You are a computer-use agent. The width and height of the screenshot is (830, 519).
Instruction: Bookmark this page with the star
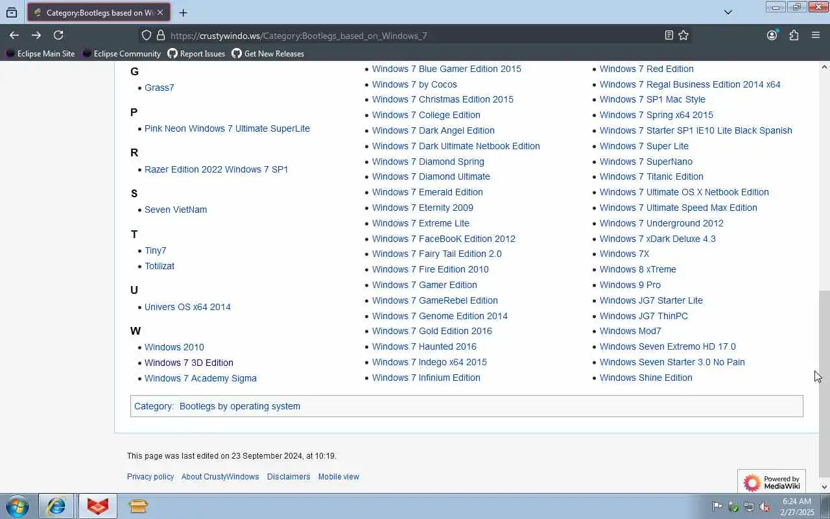[x=683, y=35]
